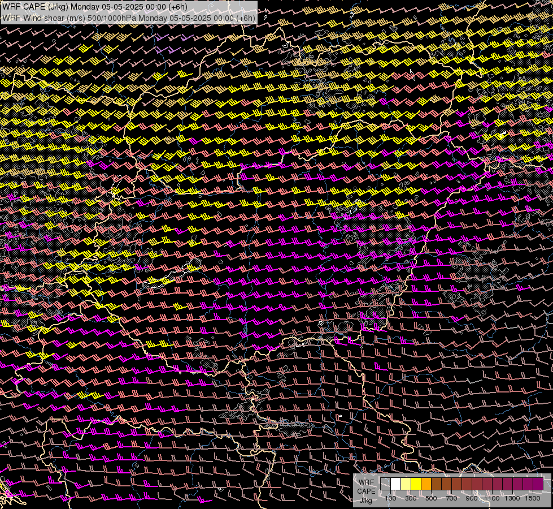Click the 700 legend tick label
The height and width of the screenshot is (509, 553).
click(452, 498)
